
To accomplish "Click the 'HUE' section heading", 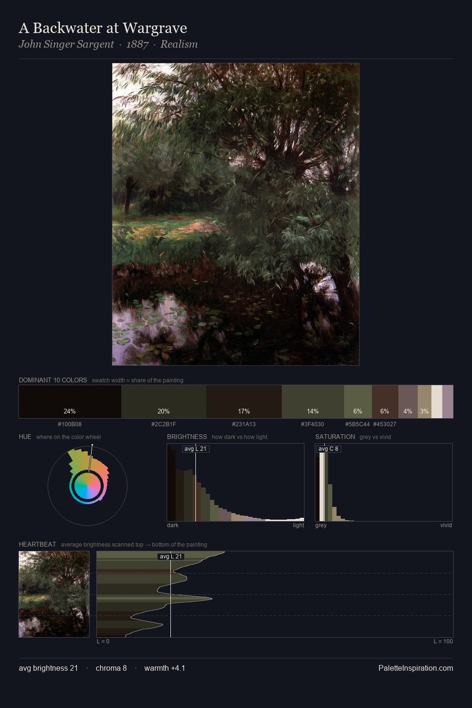I will click(x=25, y=437).
